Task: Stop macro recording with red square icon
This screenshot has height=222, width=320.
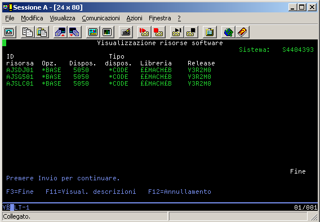Action: click(158, 32)
